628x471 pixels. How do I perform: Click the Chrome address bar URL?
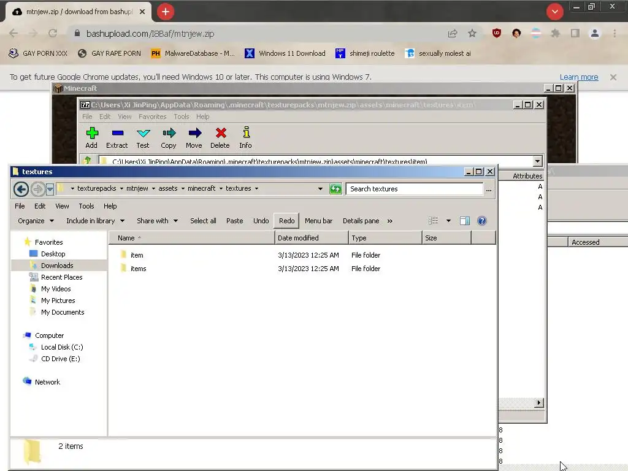tap(150, 34)
